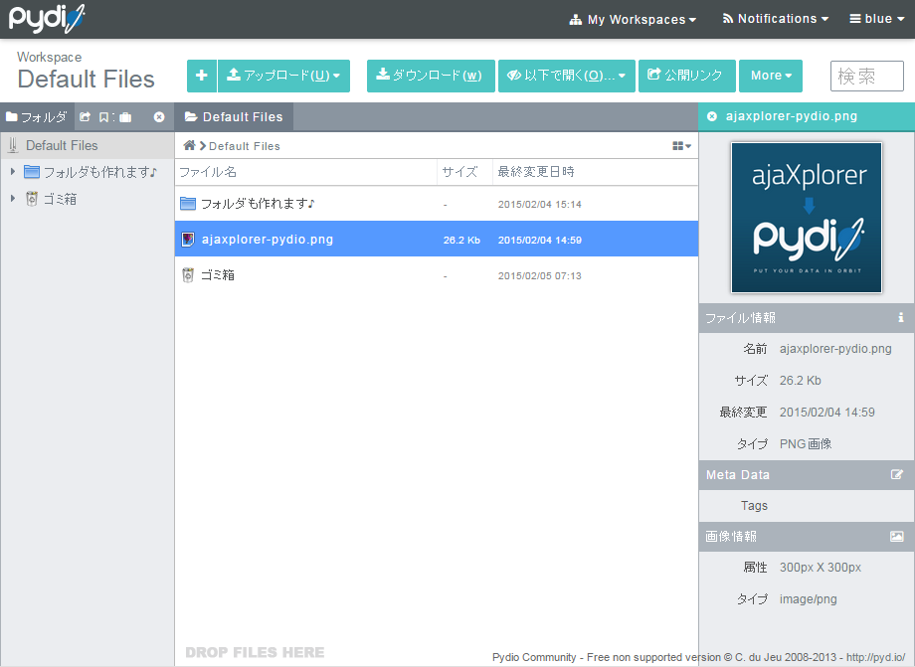Open the info icon on ファイル情報 header
The image size is (915, 667).
pos(900,317)
